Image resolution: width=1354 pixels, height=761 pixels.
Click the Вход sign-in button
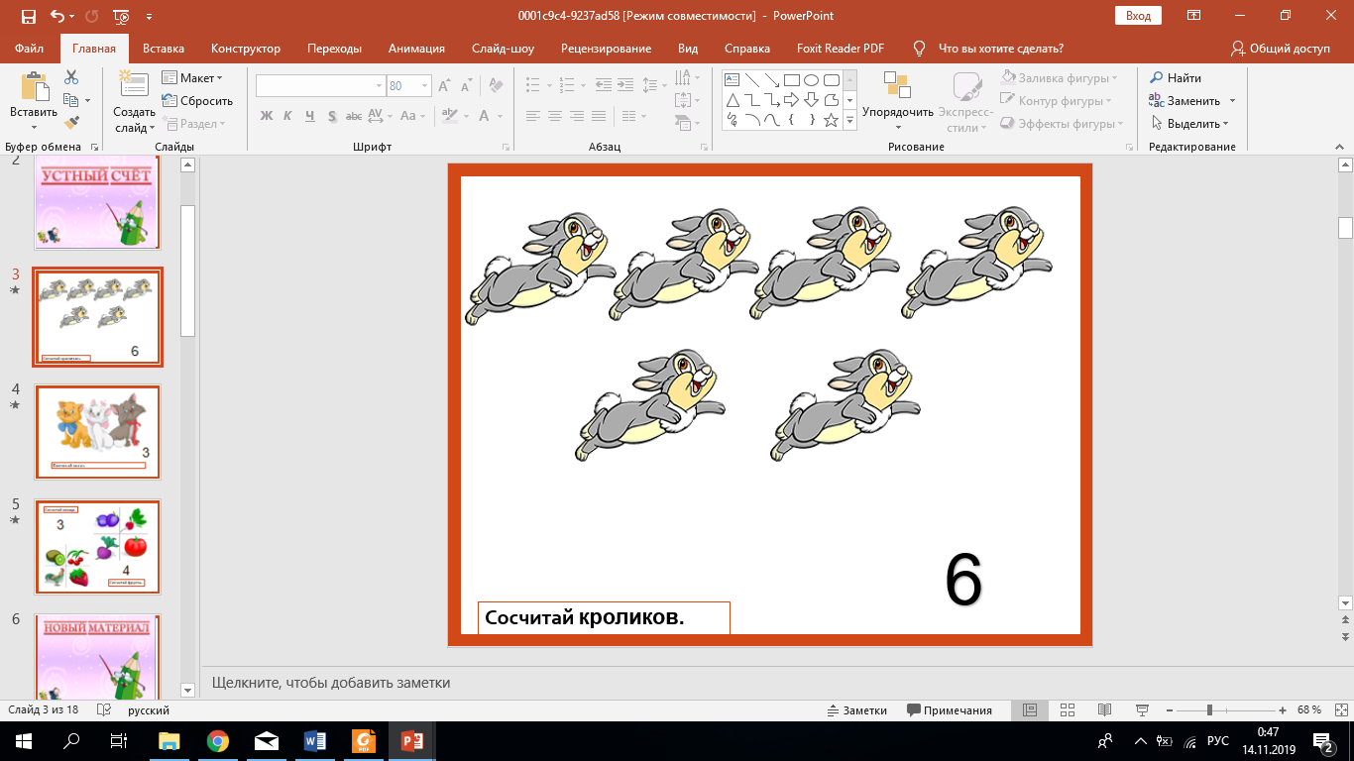[1138, 16]
